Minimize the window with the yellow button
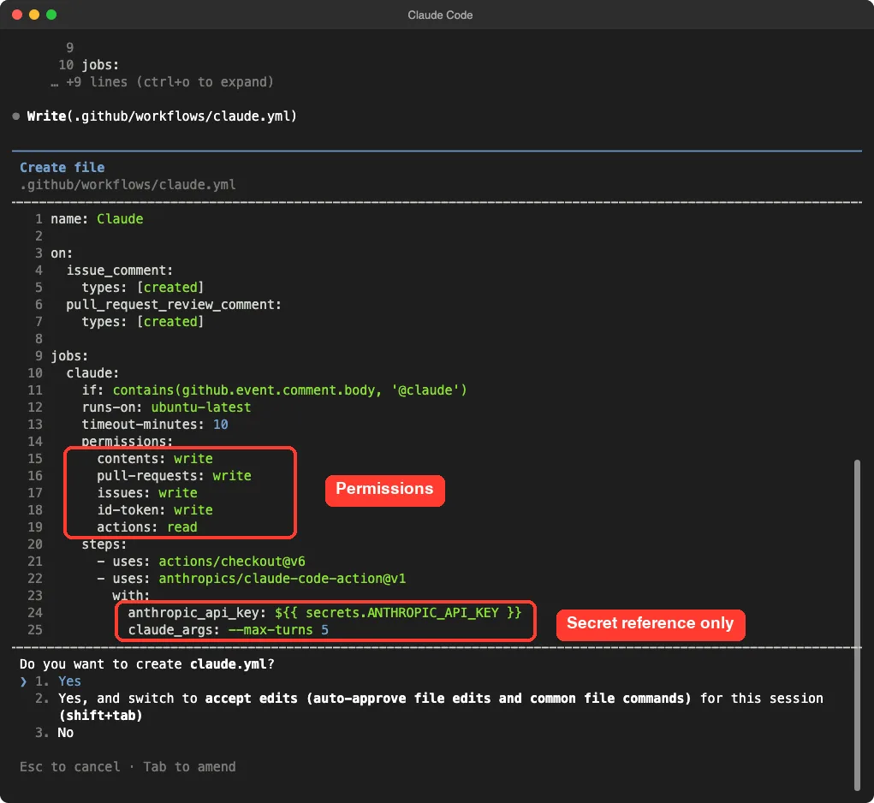 [x=34, y=15]
